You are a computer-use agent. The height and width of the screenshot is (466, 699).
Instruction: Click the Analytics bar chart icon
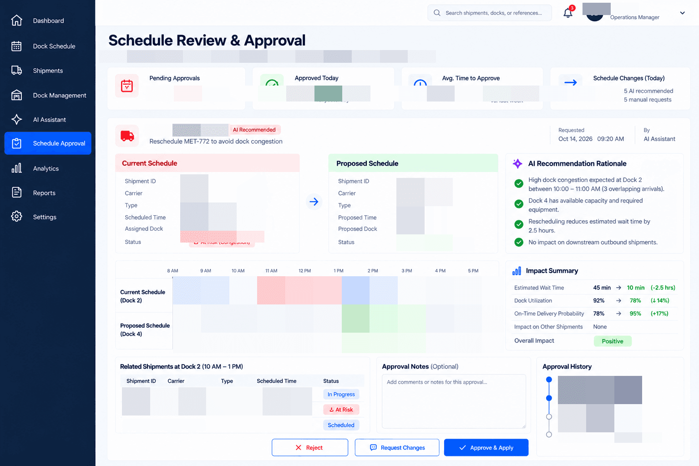click(x=16, y=168)
